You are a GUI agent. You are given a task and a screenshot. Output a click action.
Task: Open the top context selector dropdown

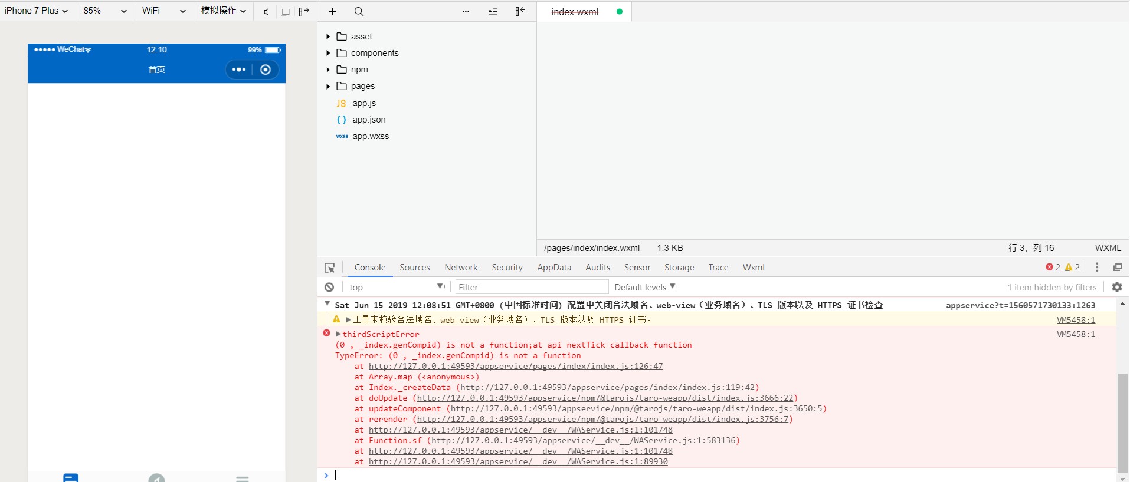(397, 288)
